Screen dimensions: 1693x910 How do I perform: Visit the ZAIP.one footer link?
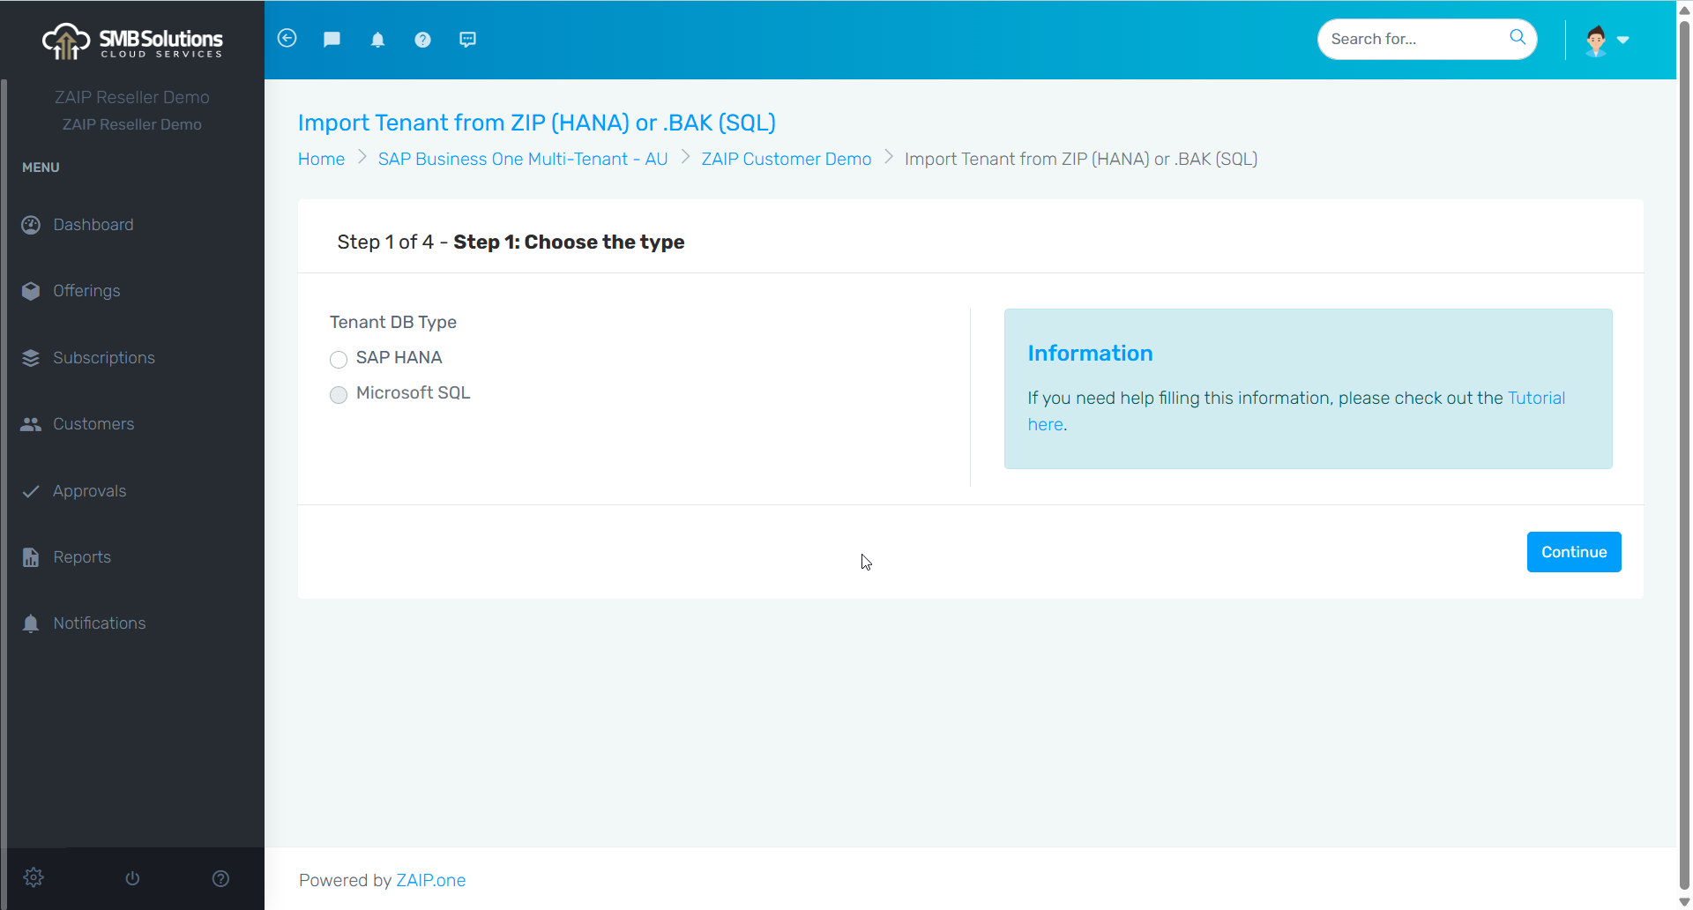tap(431, 880)
